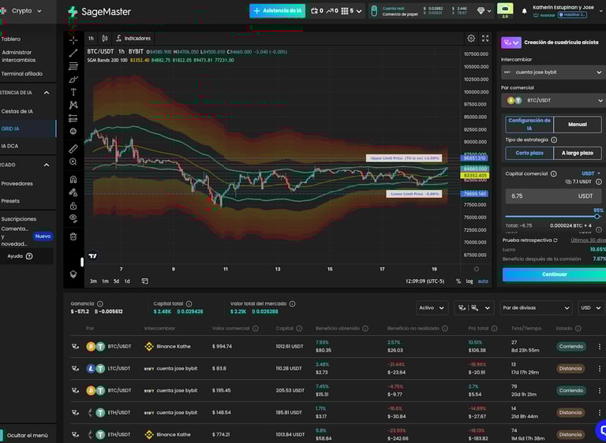Click Ocultar el menú

point(28,435)
